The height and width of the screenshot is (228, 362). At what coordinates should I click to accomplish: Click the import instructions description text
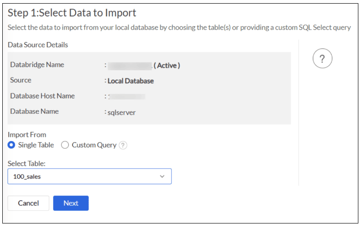(x=179, y=28)
